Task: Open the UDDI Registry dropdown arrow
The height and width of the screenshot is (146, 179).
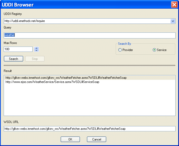Action: coord(173,21)
